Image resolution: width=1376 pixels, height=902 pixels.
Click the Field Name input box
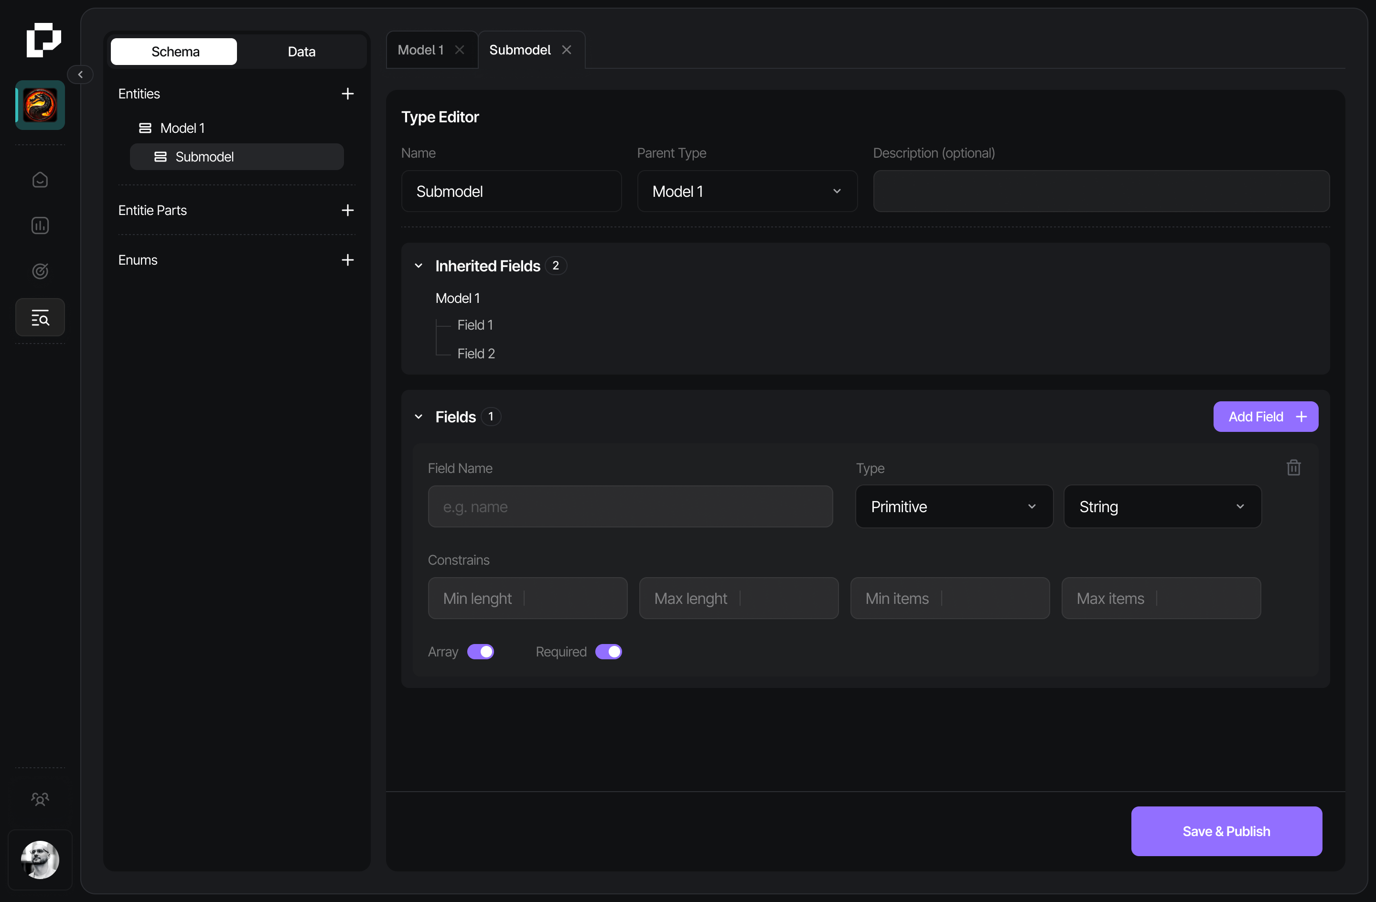630,506
